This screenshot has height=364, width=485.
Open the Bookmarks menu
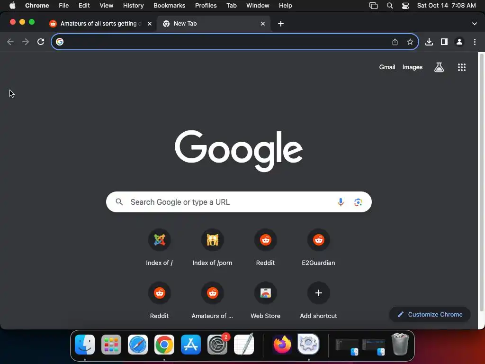click(x=169, y=6)
